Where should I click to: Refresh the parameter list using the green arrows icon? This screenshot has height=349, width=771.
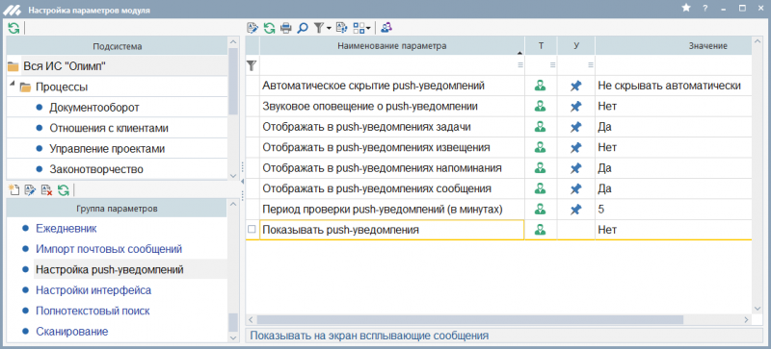click(x=269, y=28)
